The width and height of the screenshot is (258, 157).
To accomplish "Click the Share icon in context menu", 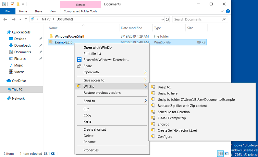I will 79,66.
